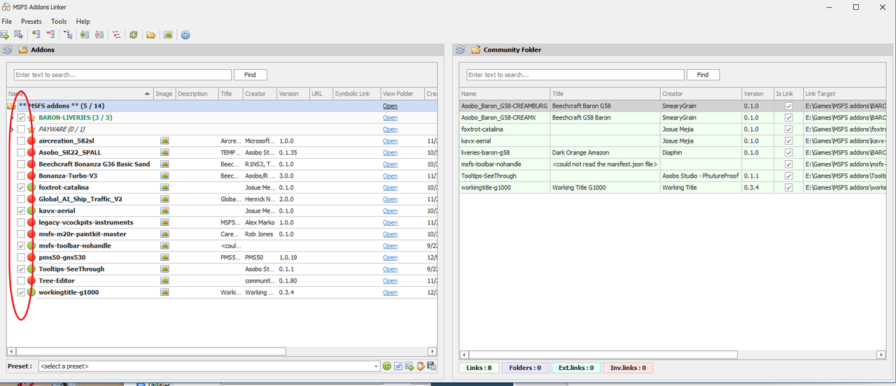This screenshot has width=896, height=386.
Task: Expand the BARON-LIVERIES tree folder arrow
Action: point(11,117)
